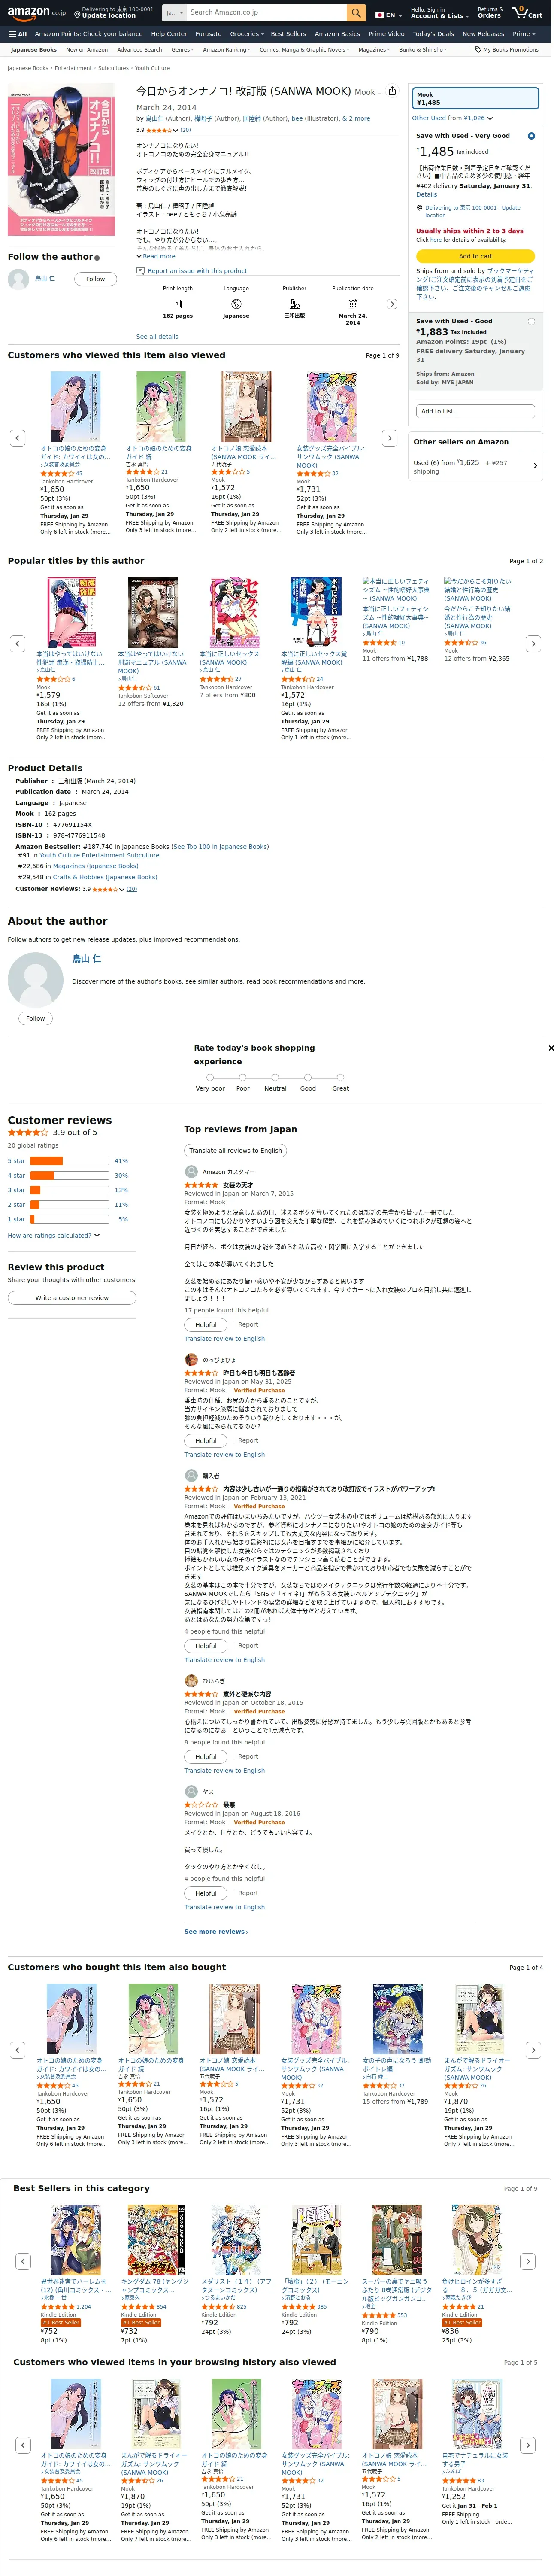Image resolution: width=554 pixels, height=2576 pixels.
Task: Click the Language globe icon
Action: (236, 303)
